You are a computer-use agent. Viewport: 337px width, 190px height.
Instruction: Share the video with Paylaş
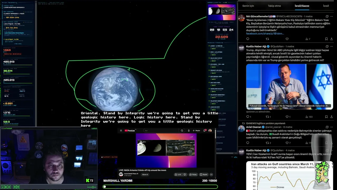pos(193,174)
